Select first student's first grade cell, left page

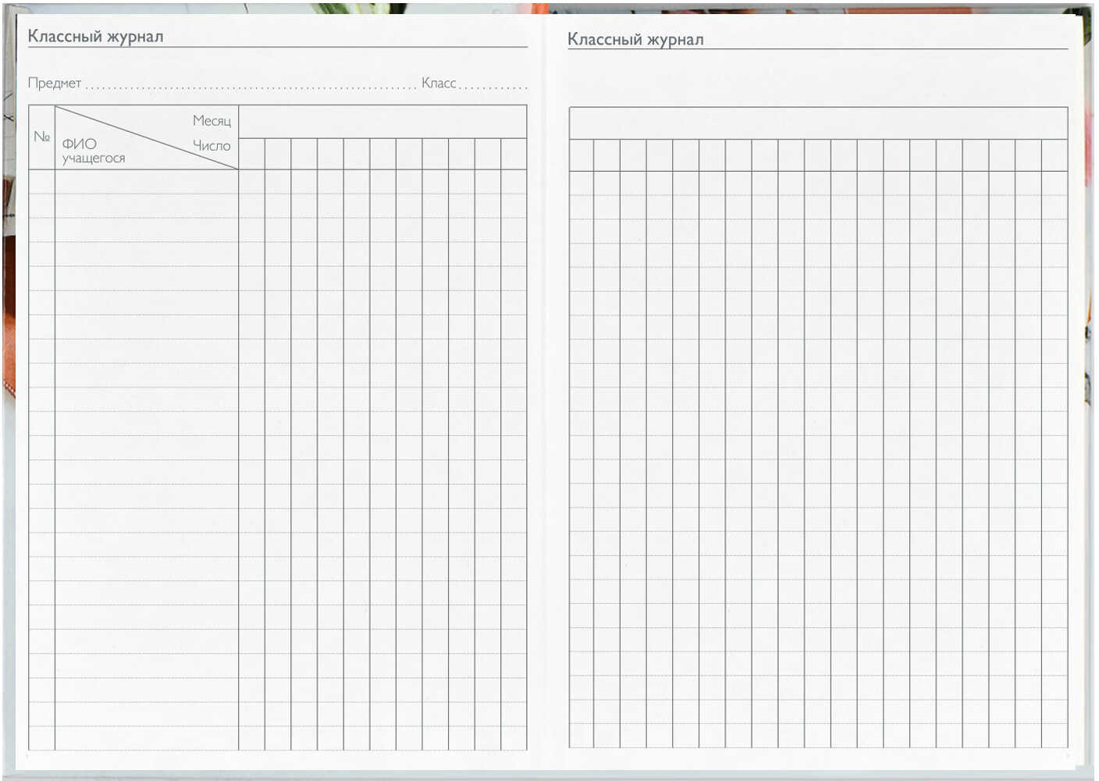[251, 182]
